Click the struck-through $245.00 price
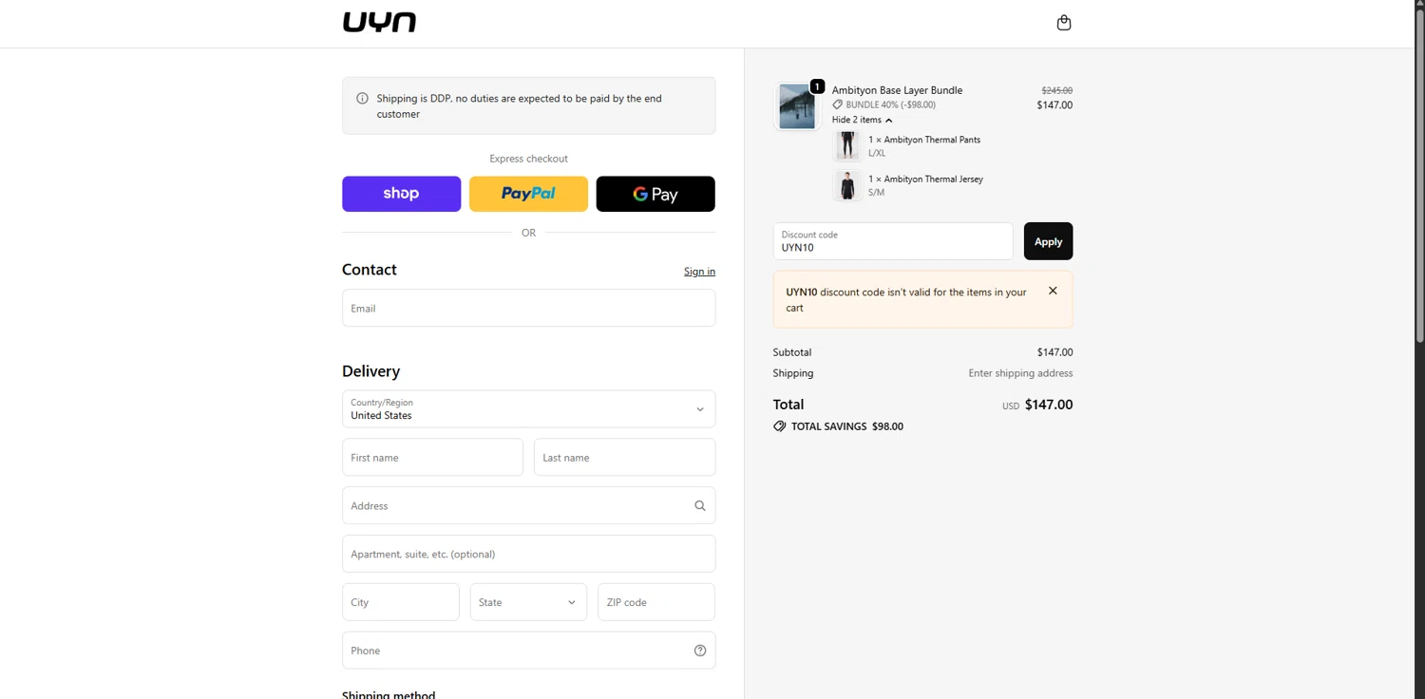This screenshot has height=699, width=1425. [x=1057, y=90]
